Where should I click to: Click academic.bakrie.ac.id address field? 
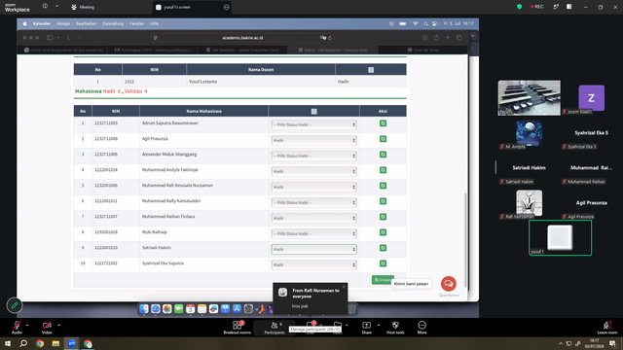pos(242,38)
